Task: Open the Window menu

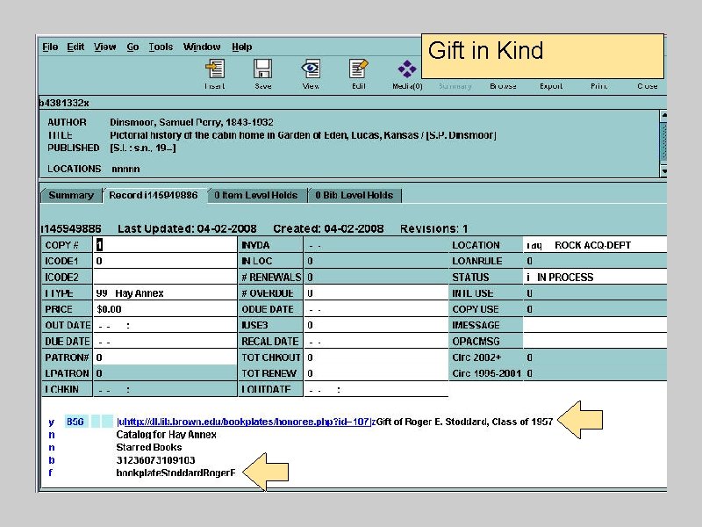Action: coord(202,47)
